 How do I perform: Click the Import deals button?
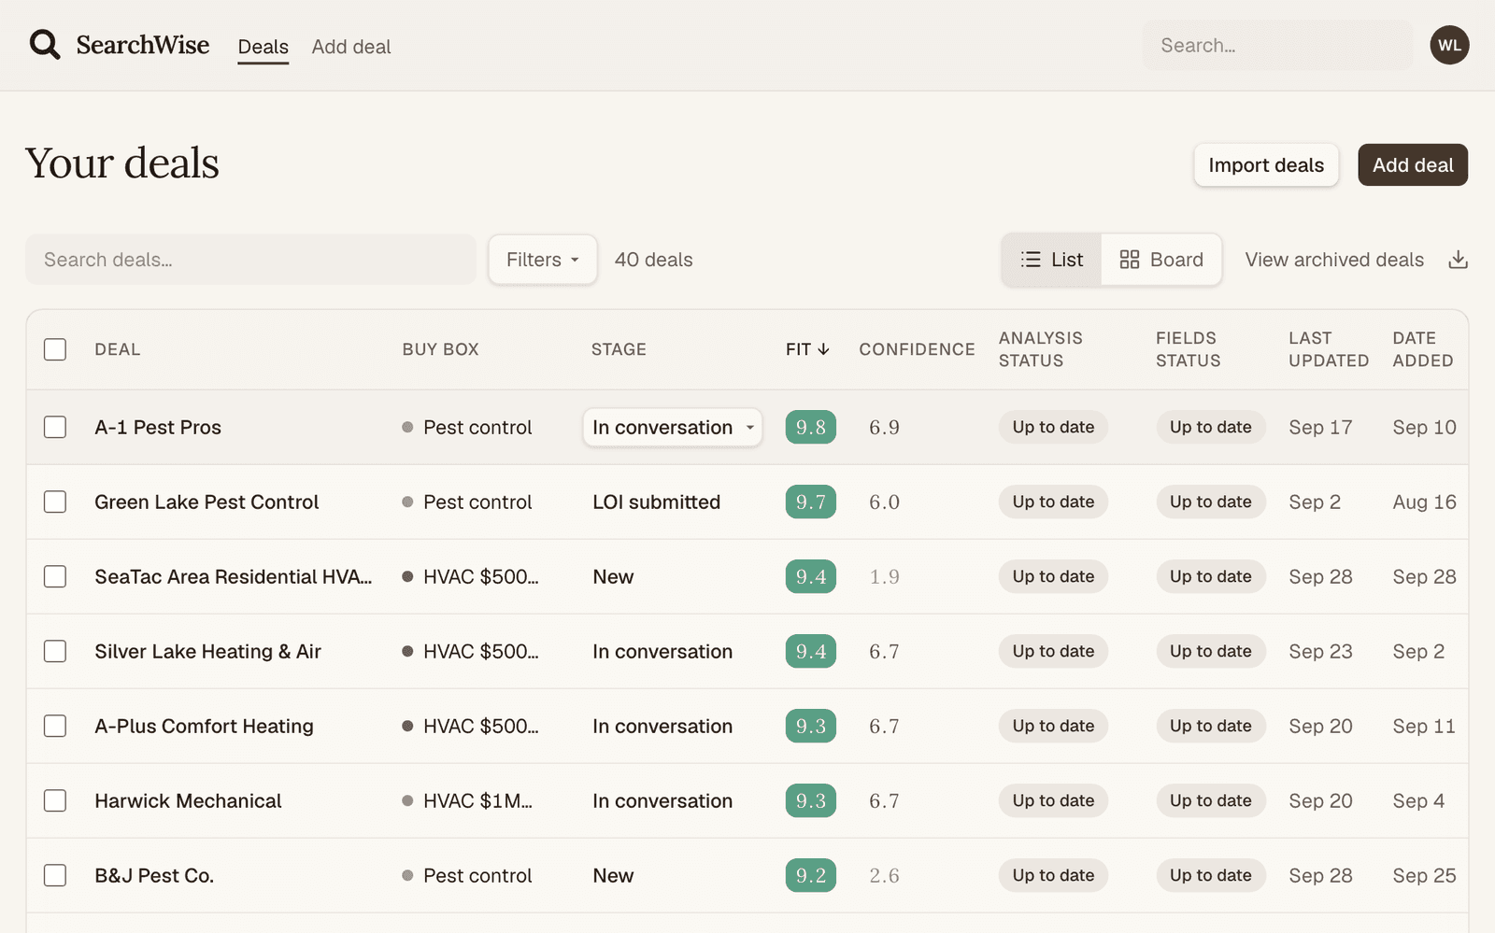click(x=1266, y=165)
